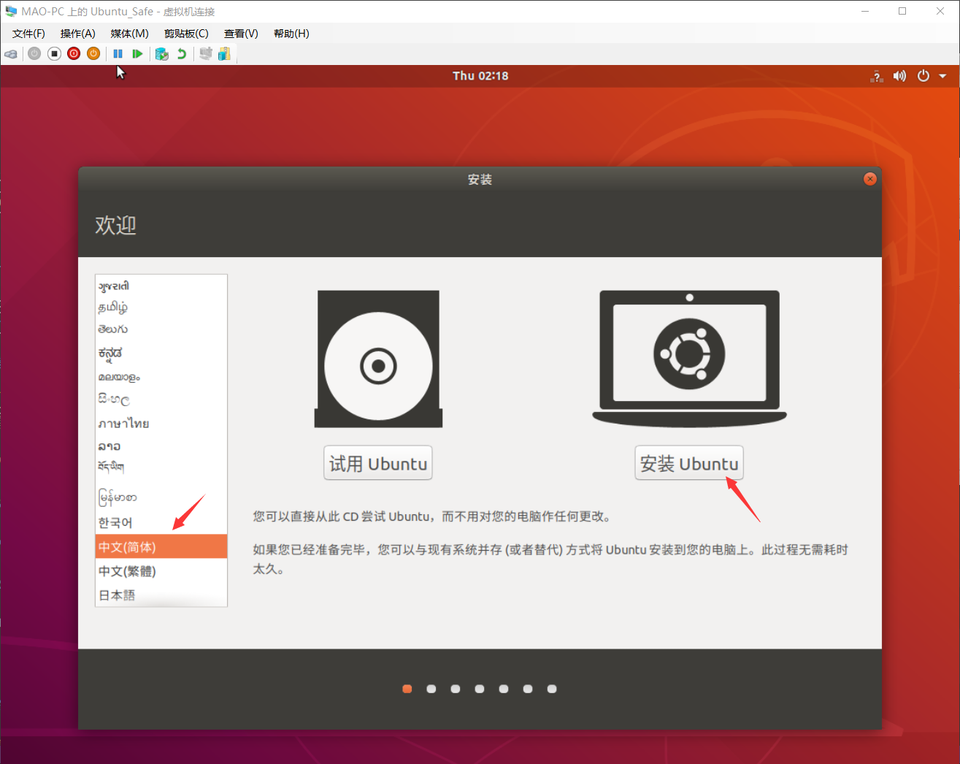
Task: Select the Burmese မြန်မာစာ language entry
Action: click(x=161, y=497)
